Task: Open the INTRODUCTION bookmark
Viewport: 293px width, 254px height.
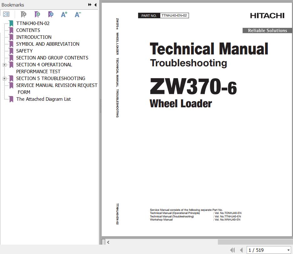Action: 34,37
